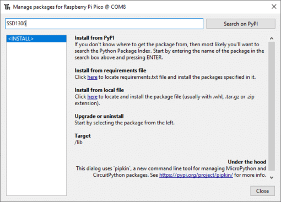Click the 'Upgrade or uninstall' heading
281x202 pixels.
pos(99,116)
